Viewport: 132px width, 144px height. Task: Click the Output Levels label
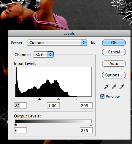coord(27,116)
